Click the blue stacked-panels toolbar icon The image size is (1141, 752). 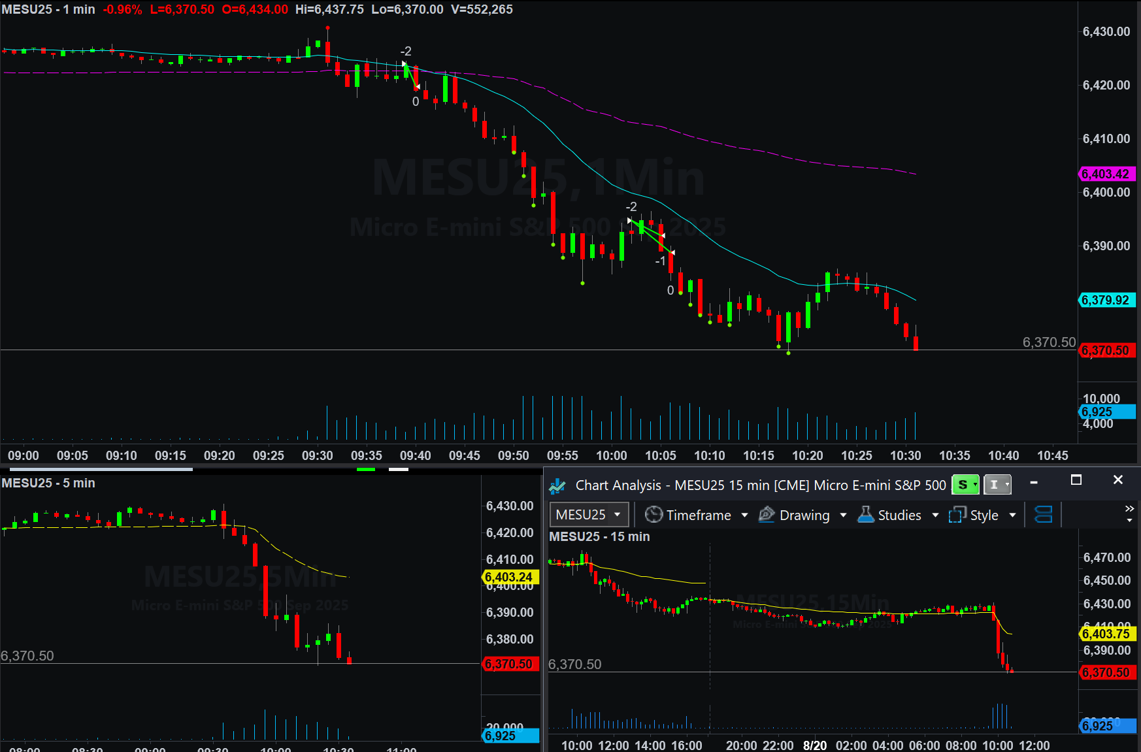click(x=1044, y=515)
